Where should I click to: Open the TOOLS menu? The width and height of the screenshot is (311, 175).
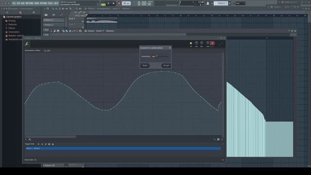(51, 3)
